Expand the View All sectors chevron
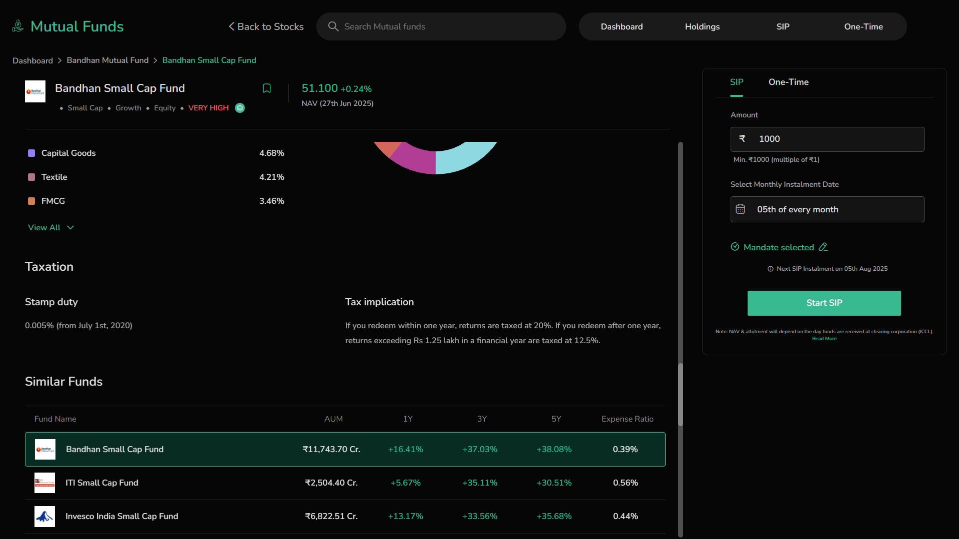The image size is (959, 539). pyautogui.click(x=70, y=228)
